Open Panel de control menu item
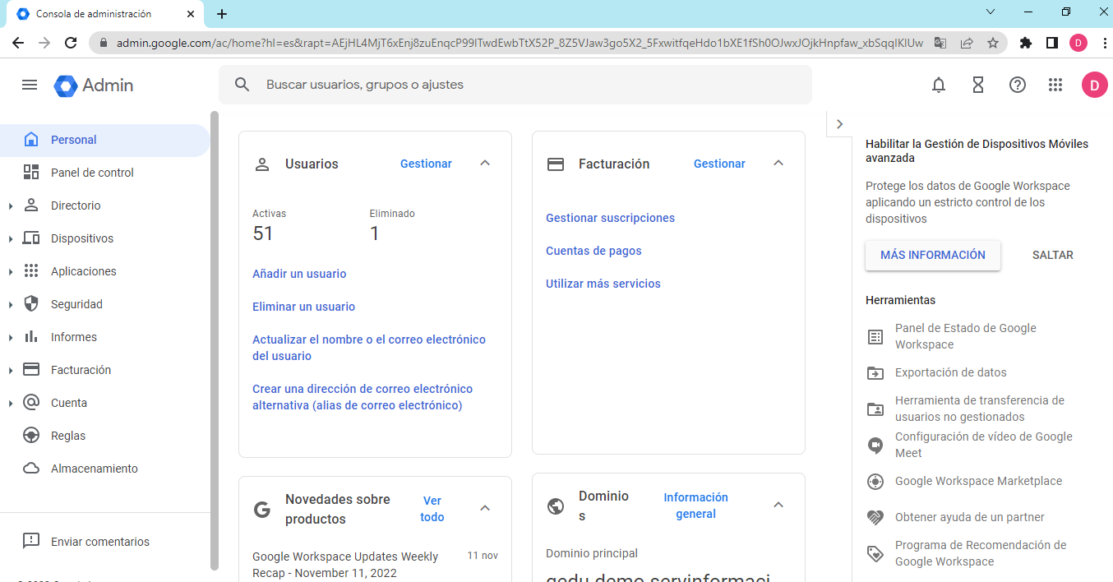This screenshot has width=1113, height=582. coord(105,173)
